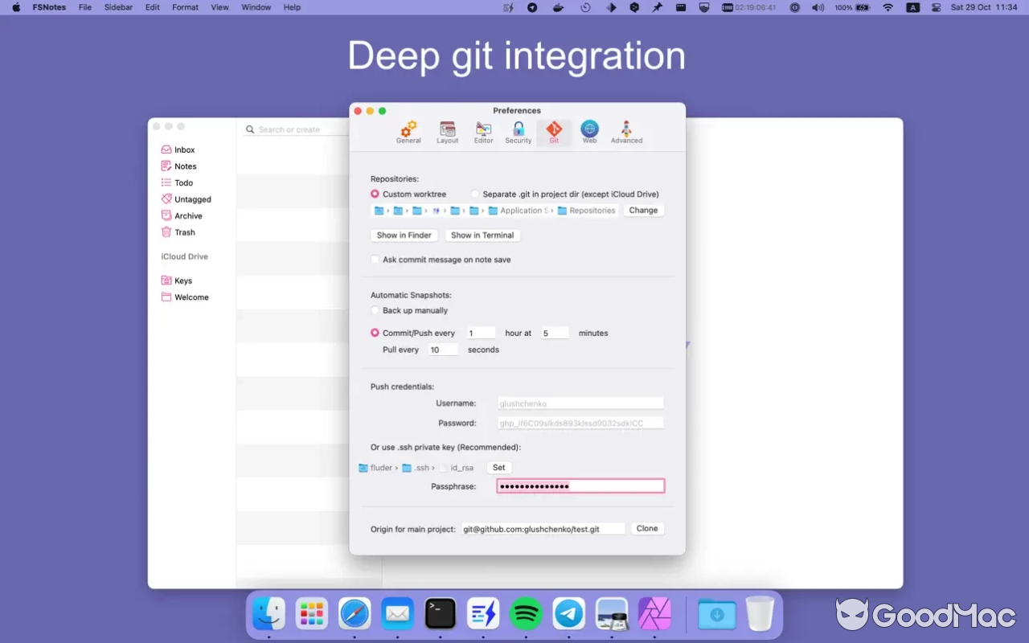Open Advanced preferences rocket icon
This screenshot has height=643, width=1029.
(x=626, y=132)
